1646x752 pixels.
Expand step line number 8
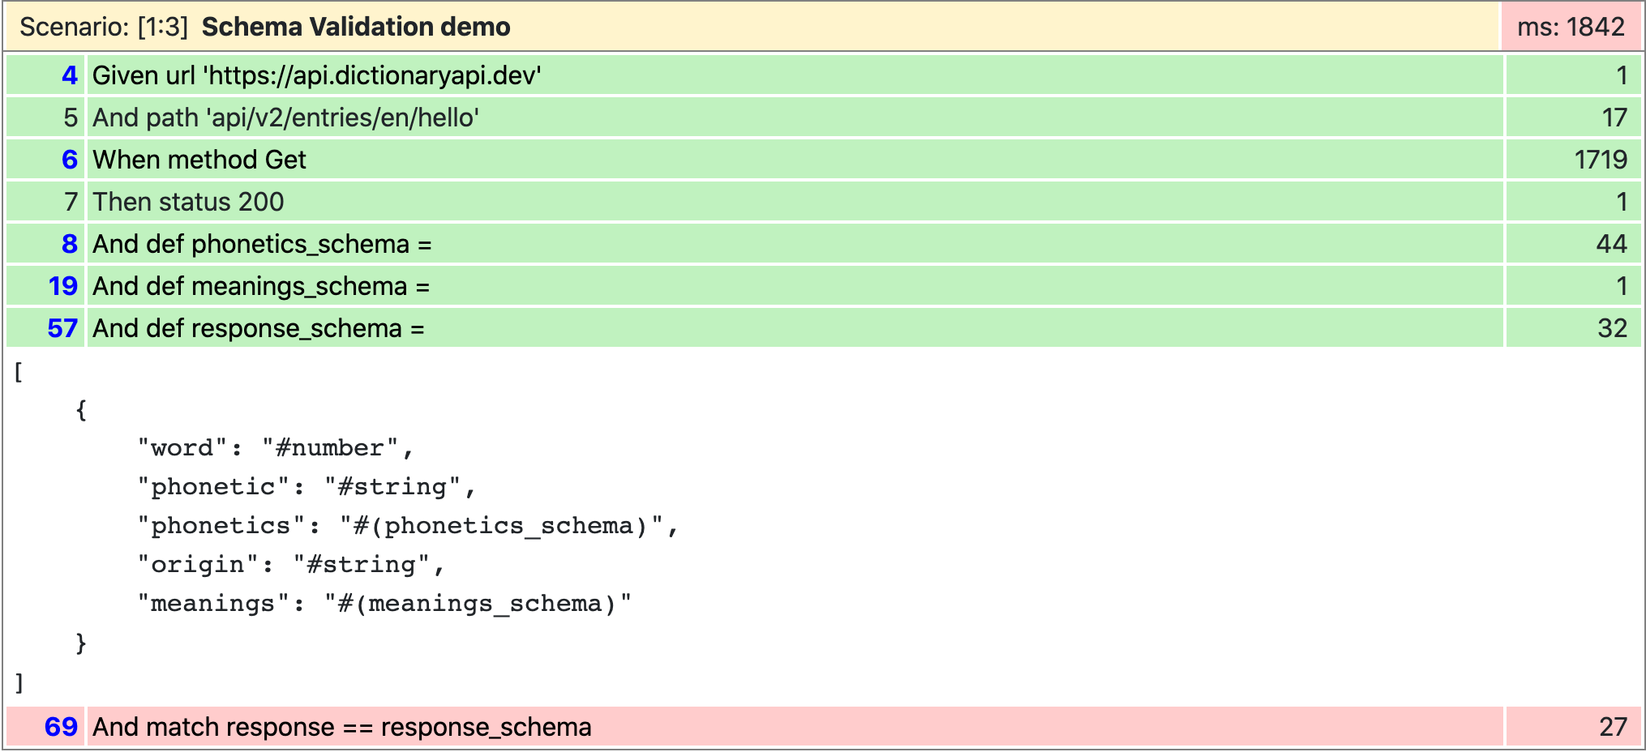click(70, 244)
